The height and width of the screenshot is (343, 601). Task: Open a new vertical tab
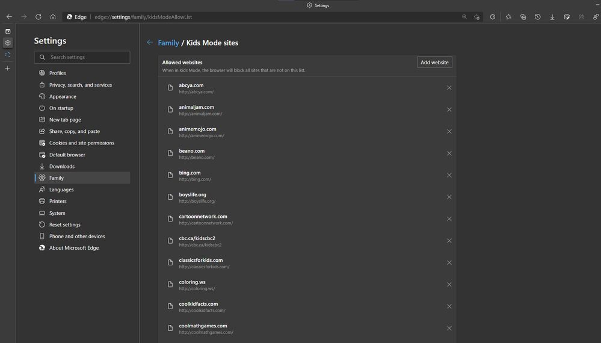click(8, 69)
